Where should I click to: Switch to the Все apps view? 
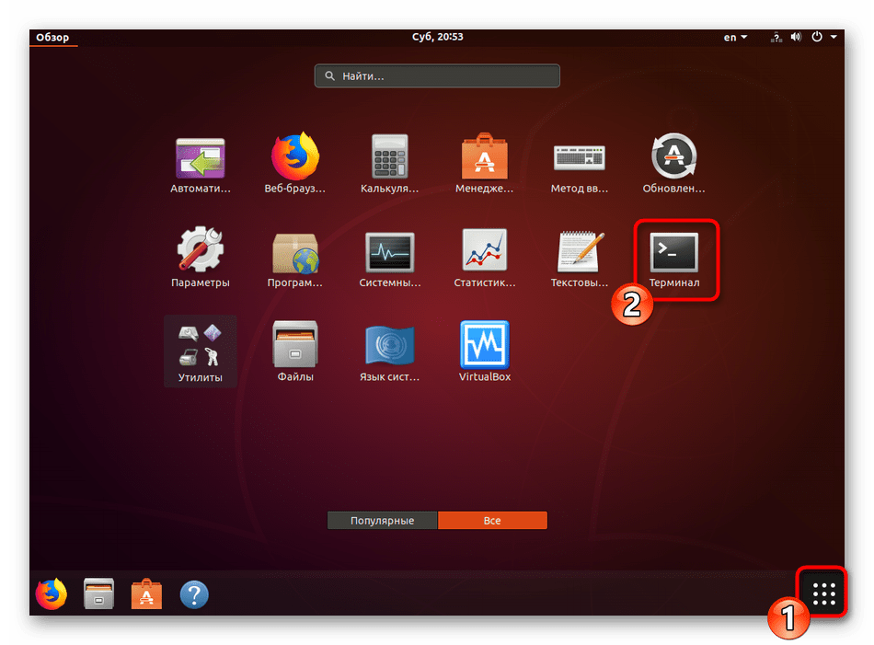click(x=492, y=521)
